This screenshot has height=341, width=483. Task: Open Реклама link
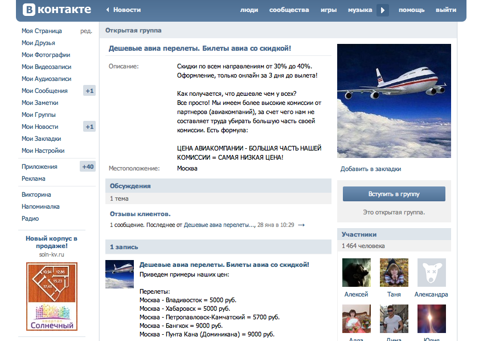[33, 178]
